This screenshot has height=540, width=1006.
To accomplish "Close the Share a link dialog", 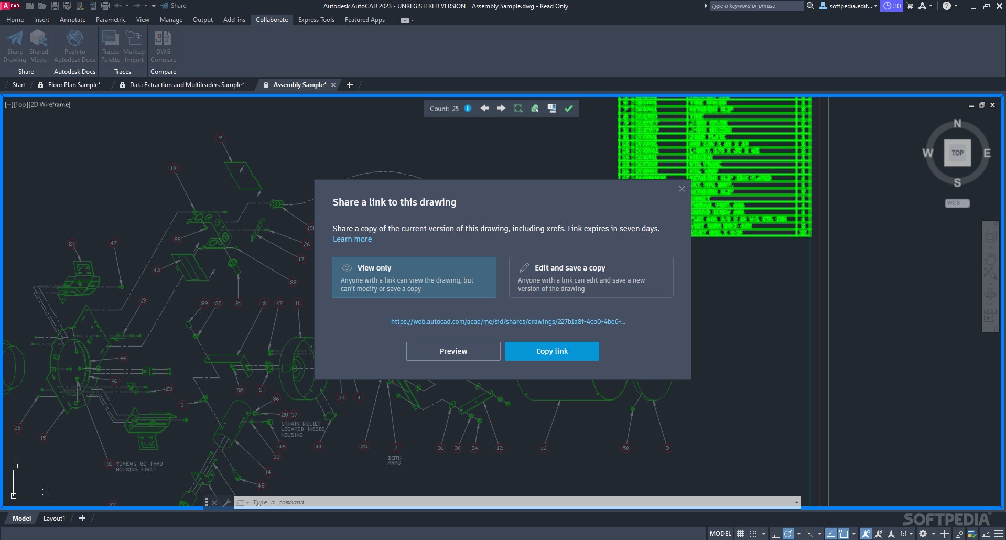I will tap(682, 189).
